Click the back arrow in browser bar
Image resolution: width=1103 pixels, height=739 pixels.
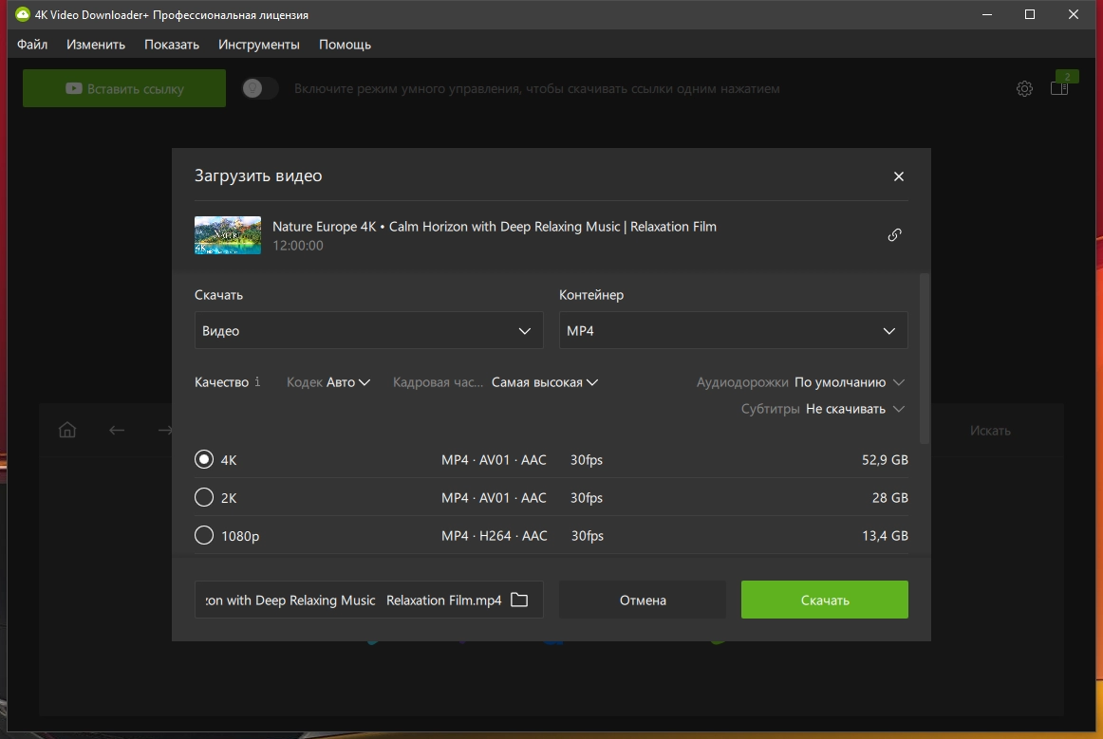tap(117, 430)
